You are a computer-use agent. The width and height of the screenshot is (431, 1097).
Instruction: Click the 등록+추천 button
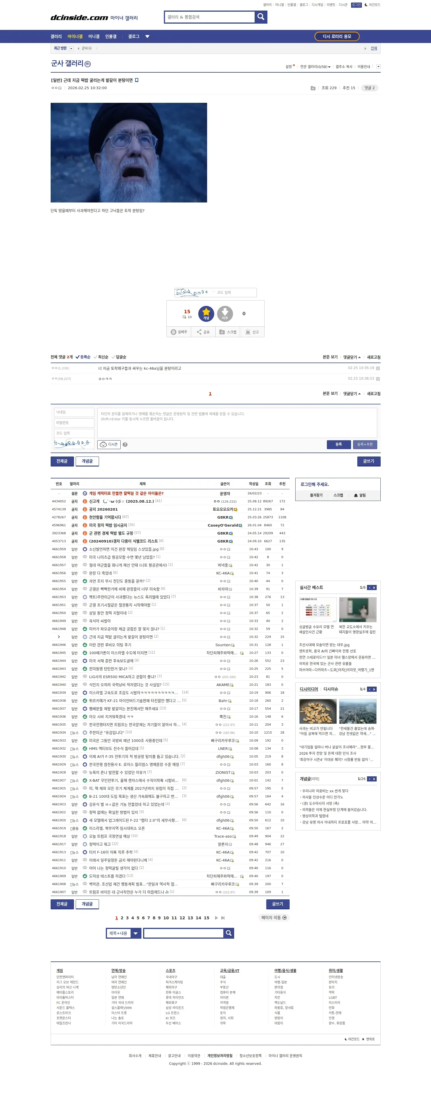pyautogui.click(x=365, y=444)
